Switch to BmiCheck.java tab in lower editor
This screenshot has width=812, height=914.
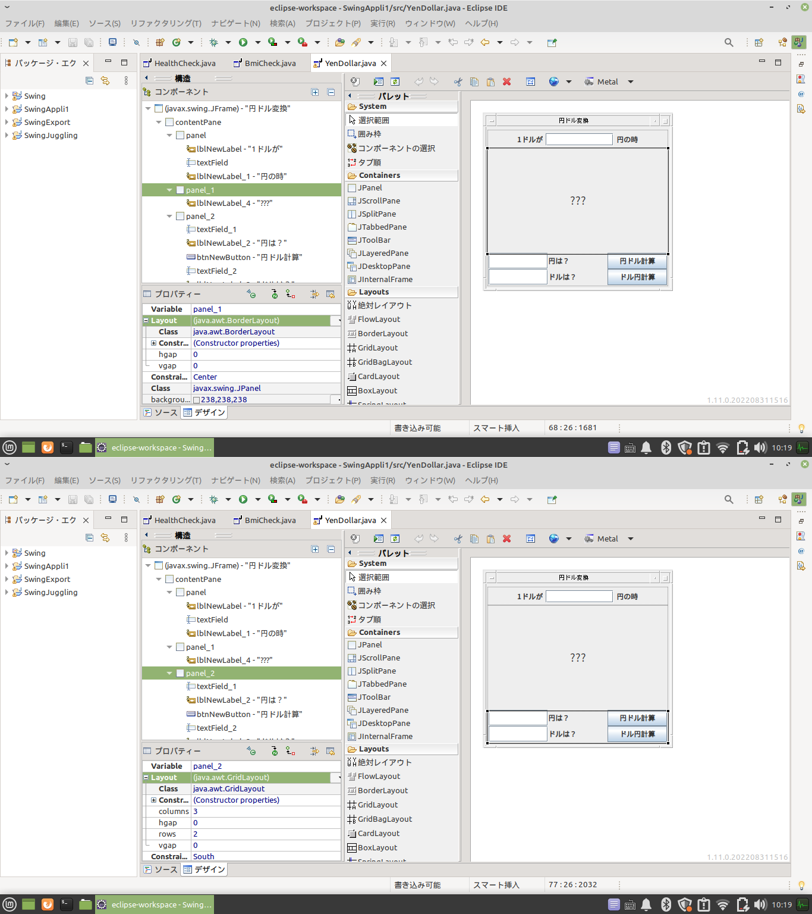coord(265,520)
